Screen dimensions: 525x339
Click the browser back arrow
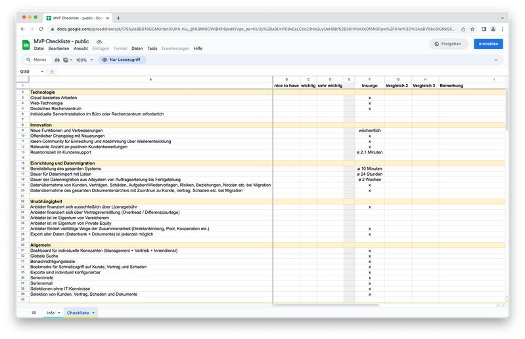[x=22, y=29]
